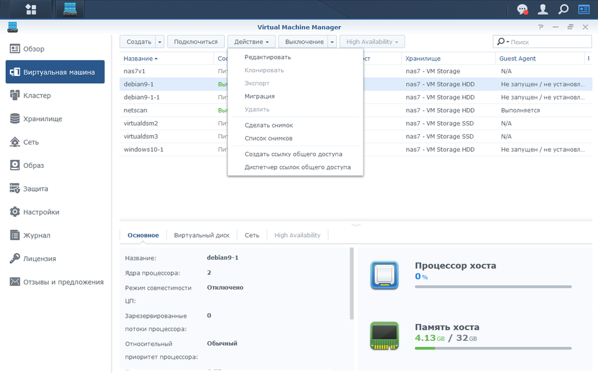Screen dimensions: 598x373
Task: Open the user account options icon
Action: [543, 9]
